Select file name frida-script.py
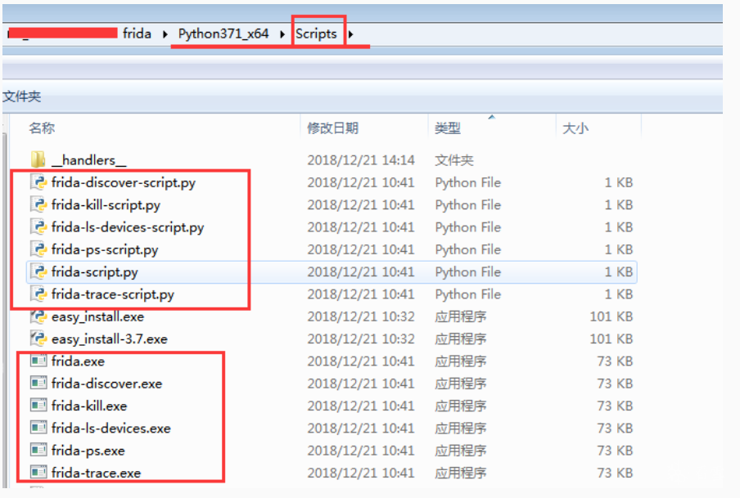Screen dimensions: 740x498 pyautogui.click(x=94, y=272)
